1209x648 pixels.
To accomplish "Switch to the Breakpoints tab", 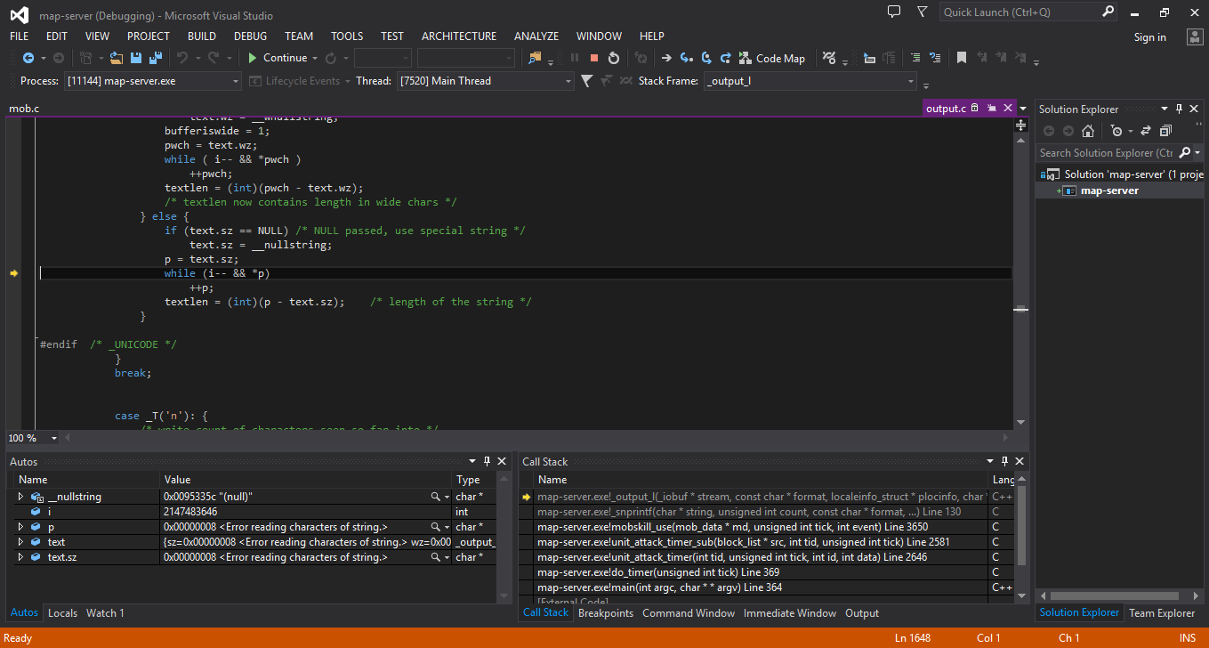I will pyautogui.click(x=606, y=613).
